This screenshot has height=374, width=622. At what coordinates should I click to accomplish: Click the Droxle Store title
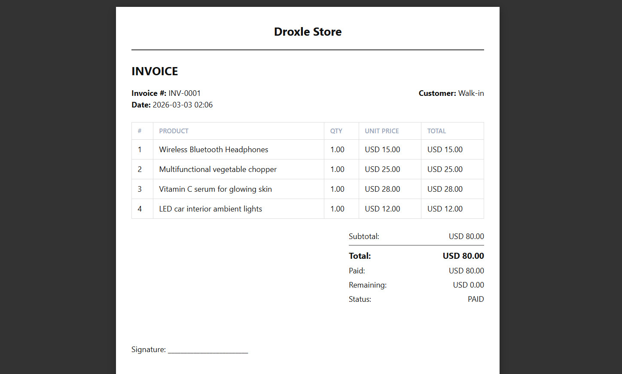point(308,32)
